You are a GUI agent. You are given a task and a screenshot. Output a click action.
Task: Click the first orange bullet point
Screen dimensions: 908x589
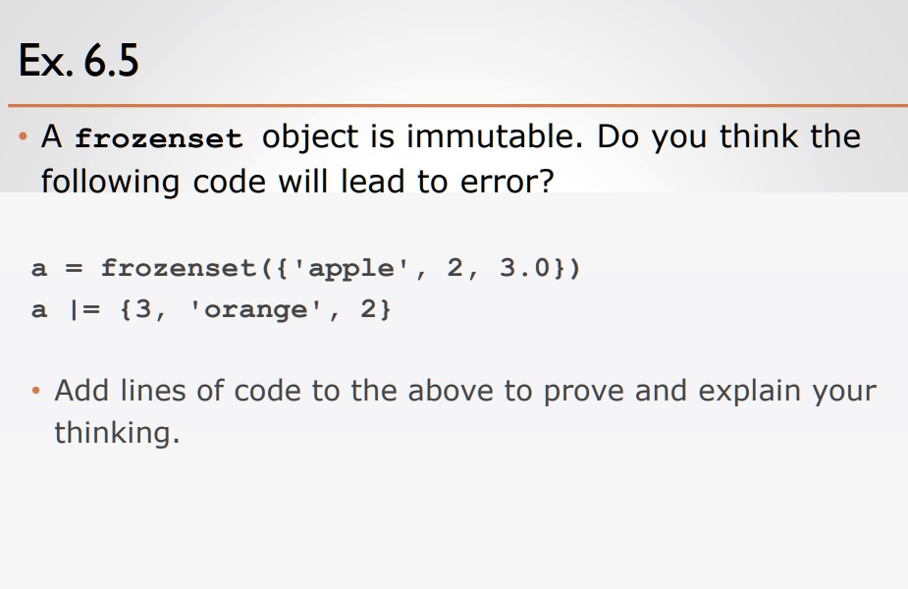[x=23, y=136]
